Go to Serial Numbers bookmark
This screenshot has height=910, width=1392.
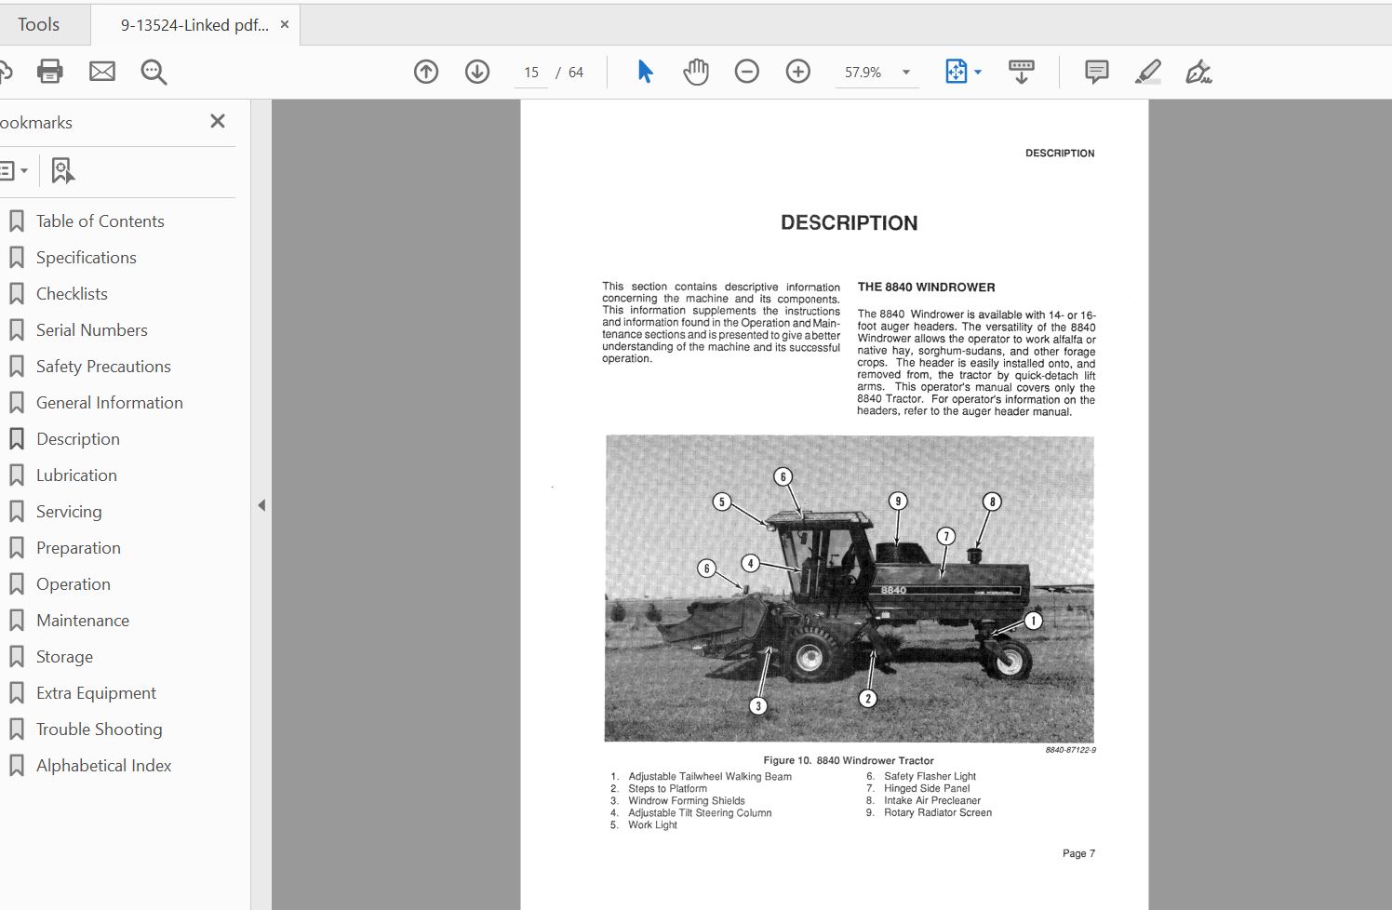click(92, 330)
